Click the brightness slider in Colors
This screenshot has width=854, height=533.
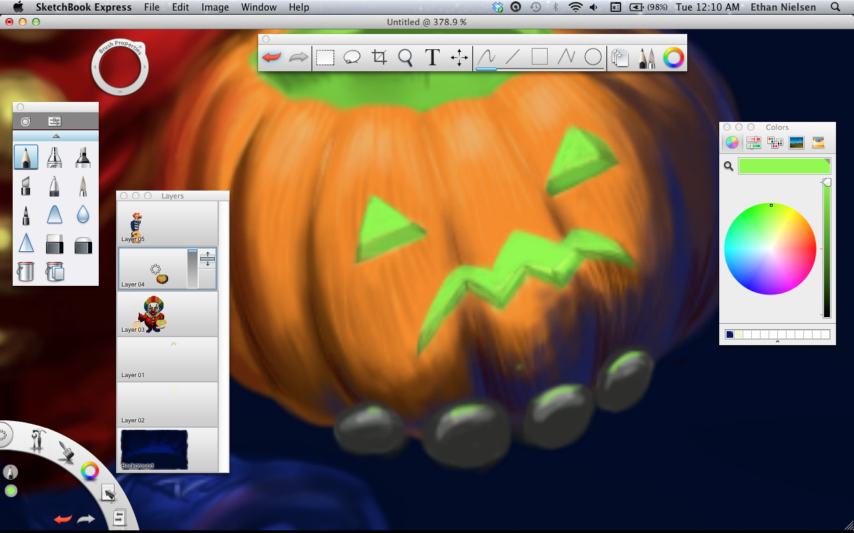coord(827,248)
